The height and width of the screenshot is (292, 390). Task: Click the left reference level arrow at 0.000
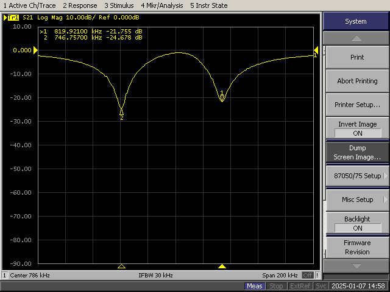pos(35,50)
